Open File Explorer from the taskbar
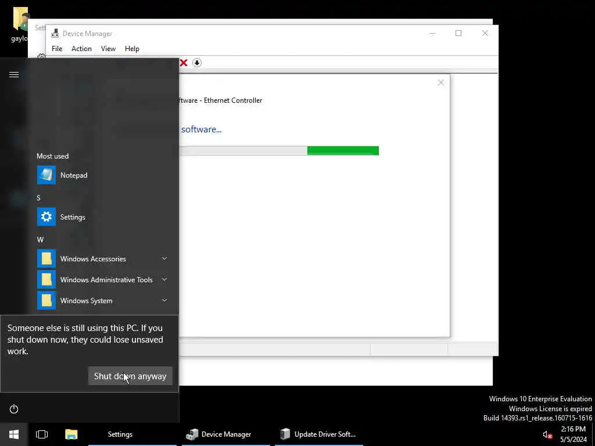The height and width of the screenshot is (446, 595). pyautogui.click(x=71, y=434)
